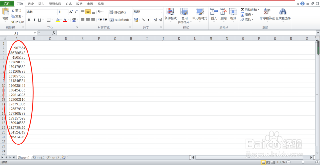Screen dimensions: 320x165
Task: Click the Paste (粘贴) icon
Action: click(5, 12)
